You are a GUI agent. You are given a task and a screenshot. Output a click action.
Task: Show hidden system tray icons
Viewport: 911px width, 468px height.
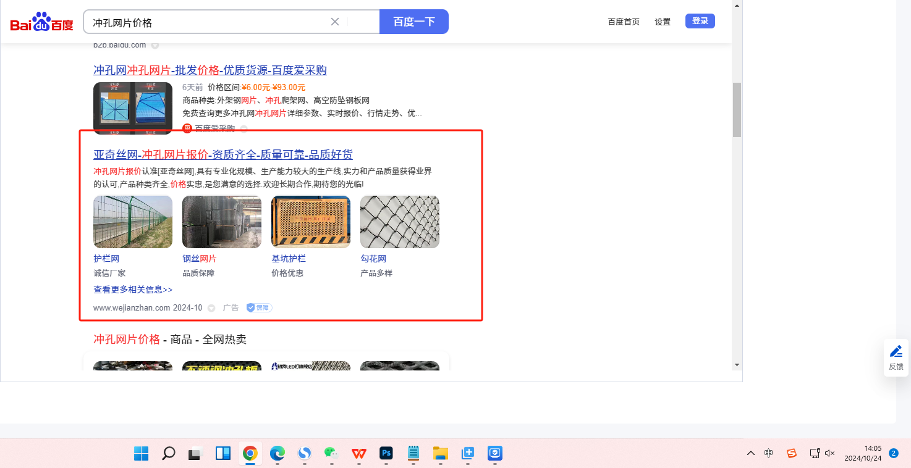(751, 454)
